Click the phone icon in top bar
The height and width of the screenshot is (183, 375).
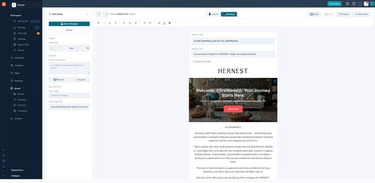[x=347, y=4]
